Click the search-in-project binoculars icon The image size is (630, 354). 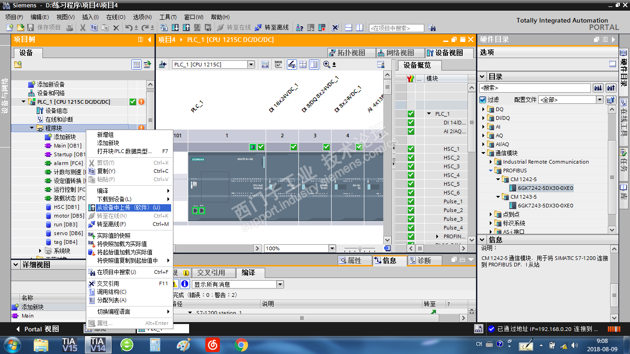tap(432, 28)
